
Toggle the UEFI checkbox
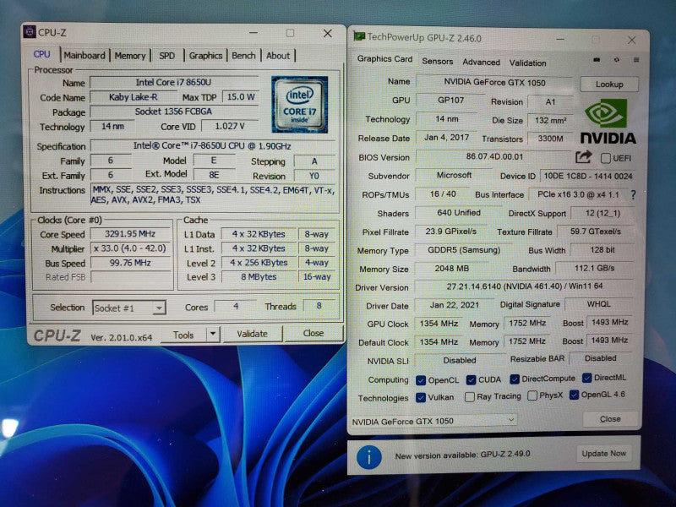point(605,158)
